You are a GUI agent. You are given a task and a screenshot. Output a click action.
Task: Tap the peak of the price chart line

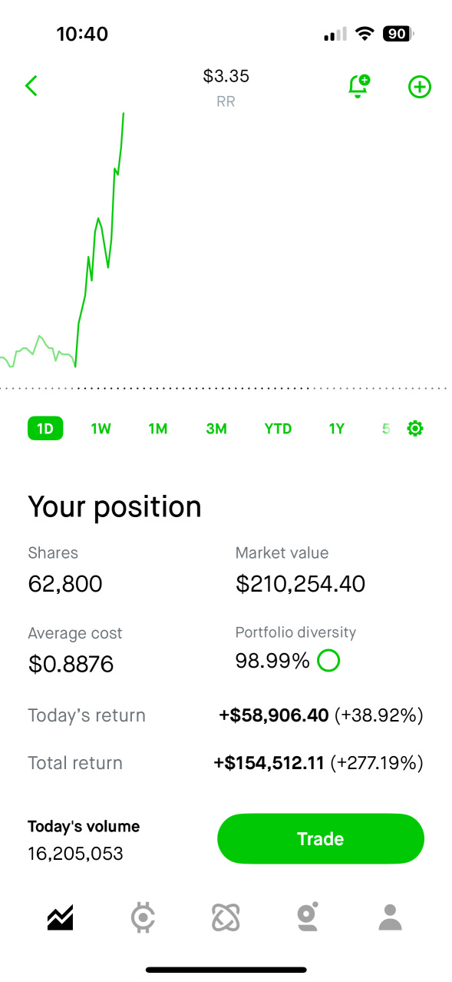pos(124,114)
